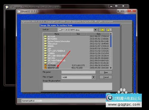This screenshot has width=149, height=110.
Task: Click the Ghost32.exe console window title icon
Action: [7, 7]
